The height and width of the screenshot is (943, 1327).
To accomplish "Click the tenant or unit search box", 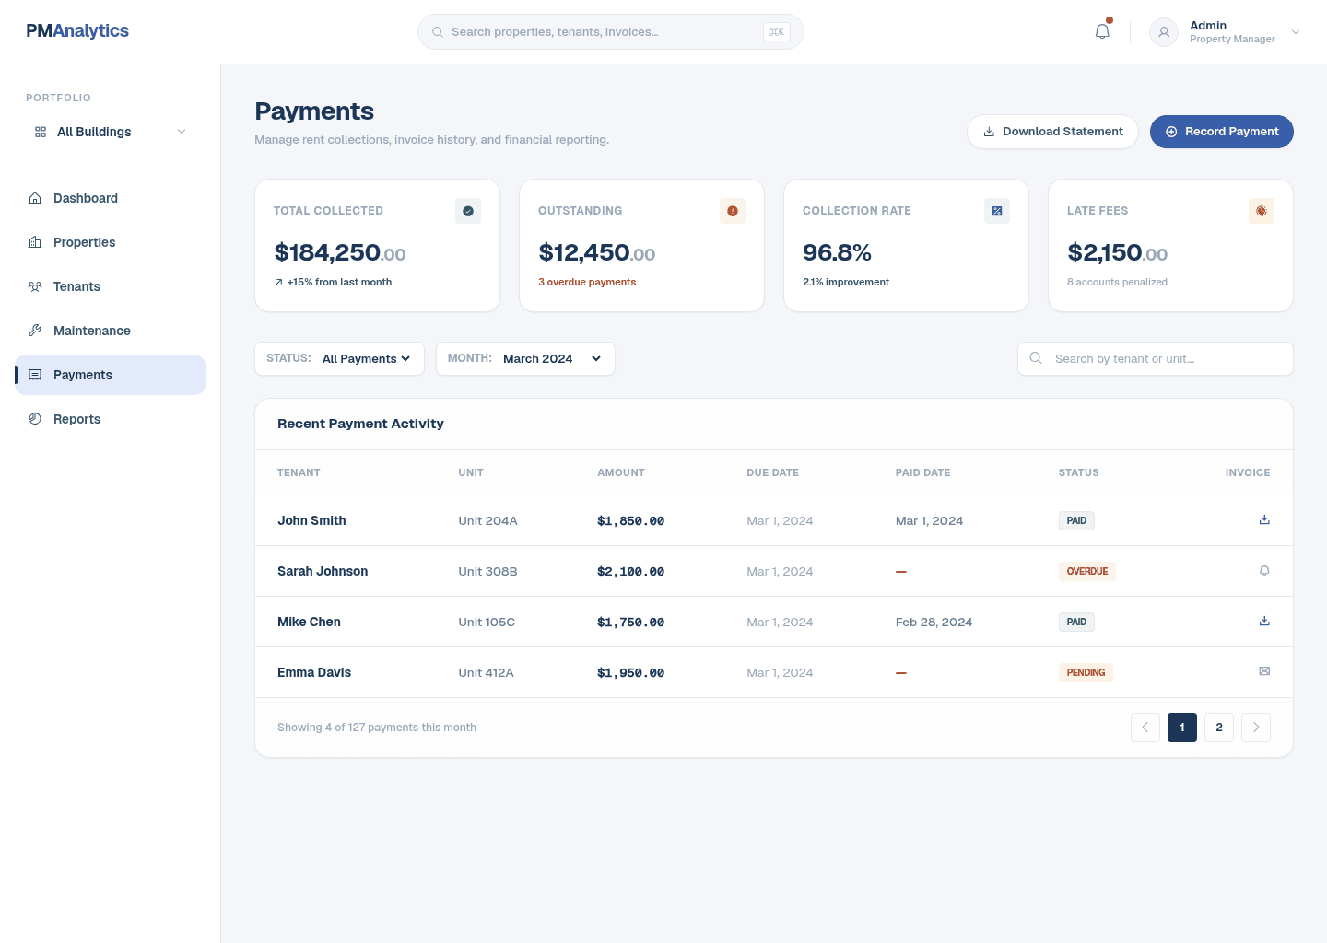I will pos(1156,359).
